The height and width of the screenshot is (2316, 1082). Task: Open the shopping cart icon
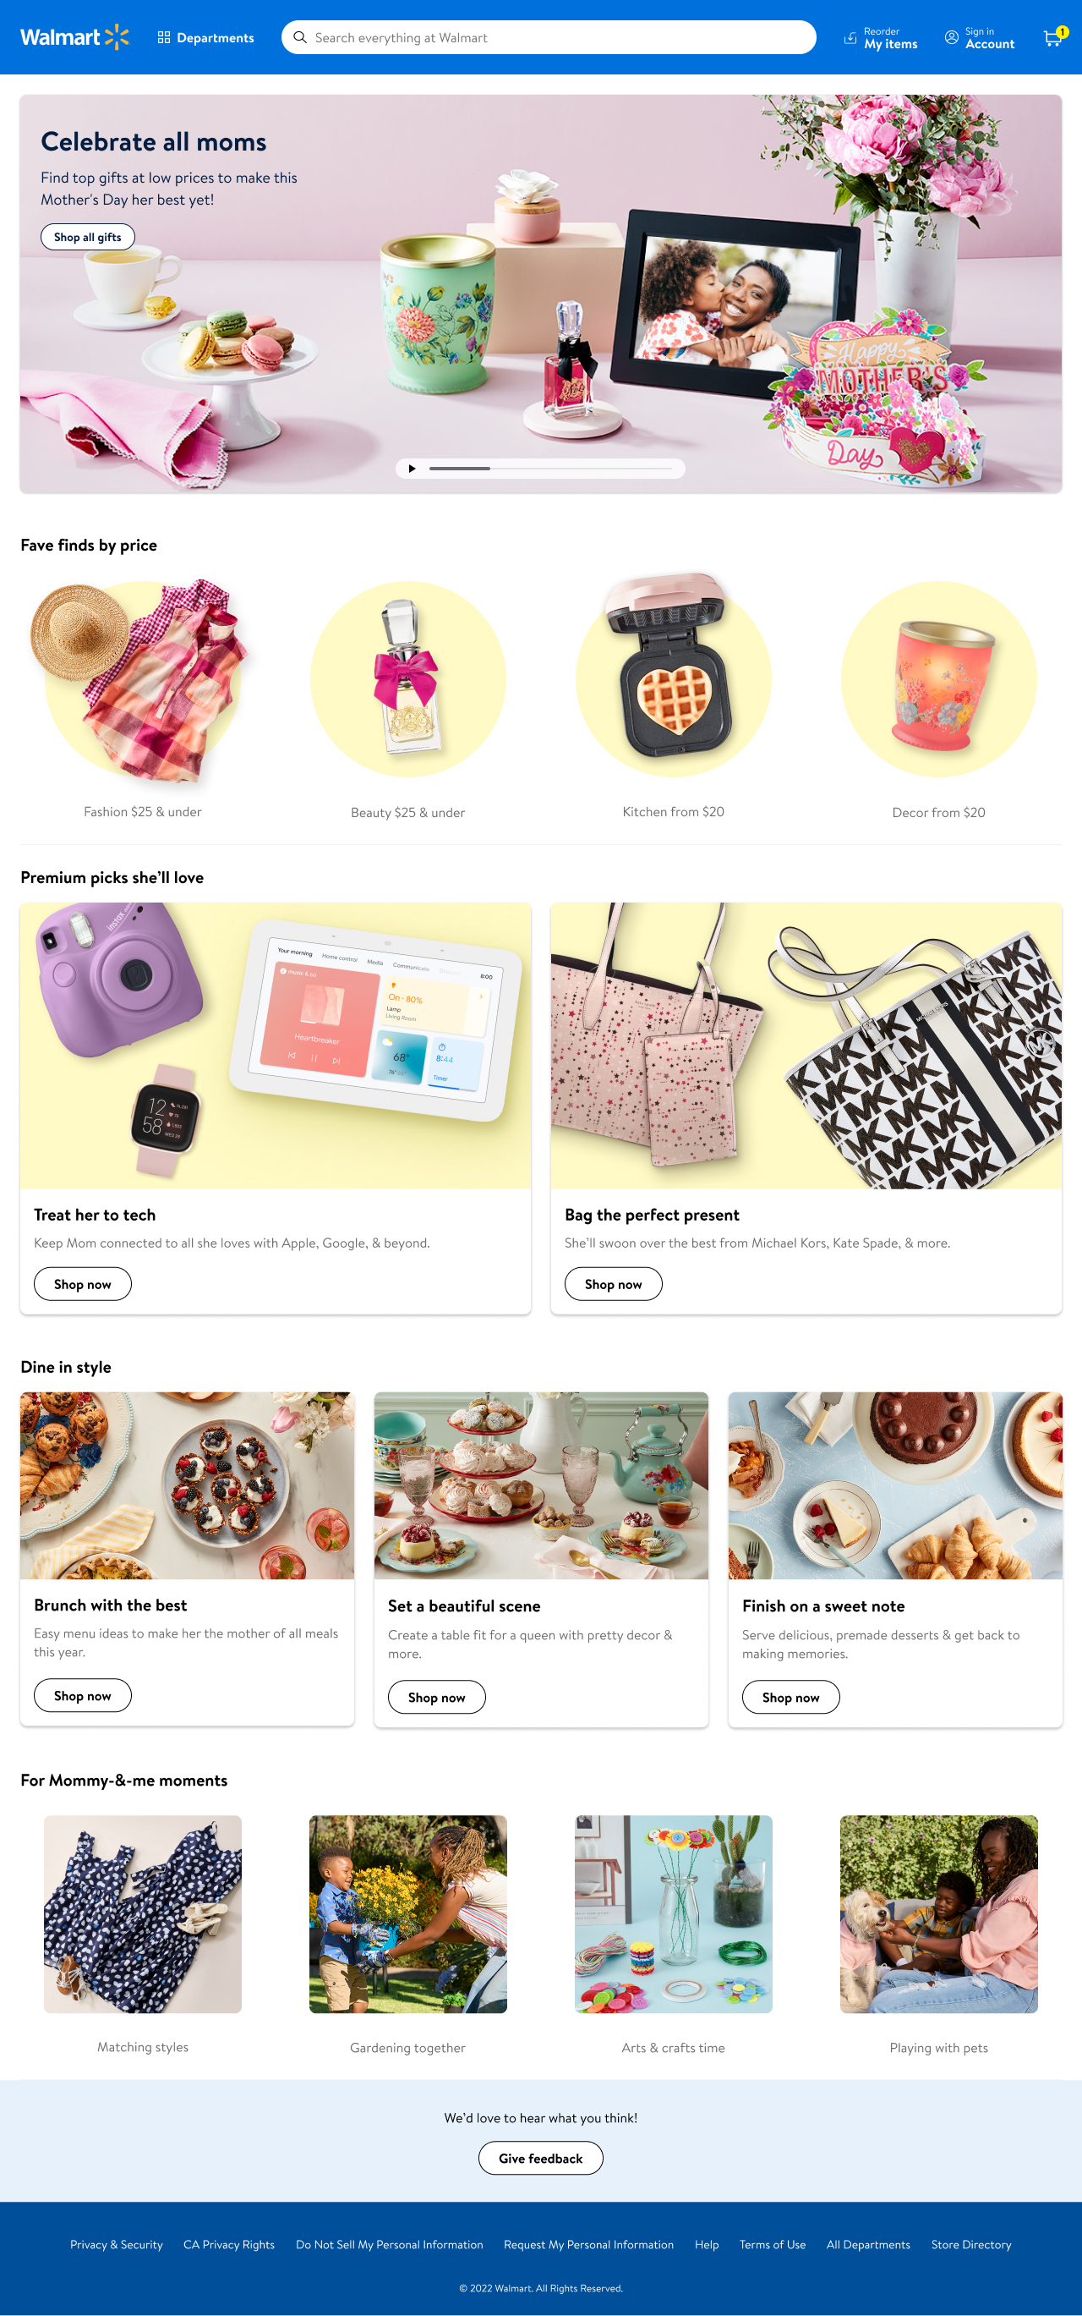tap(1052, 37)
